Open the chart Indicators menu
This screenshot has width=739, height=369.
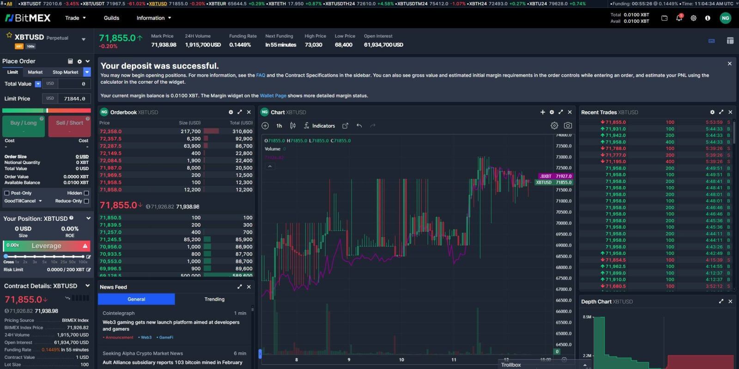(319, 126)
